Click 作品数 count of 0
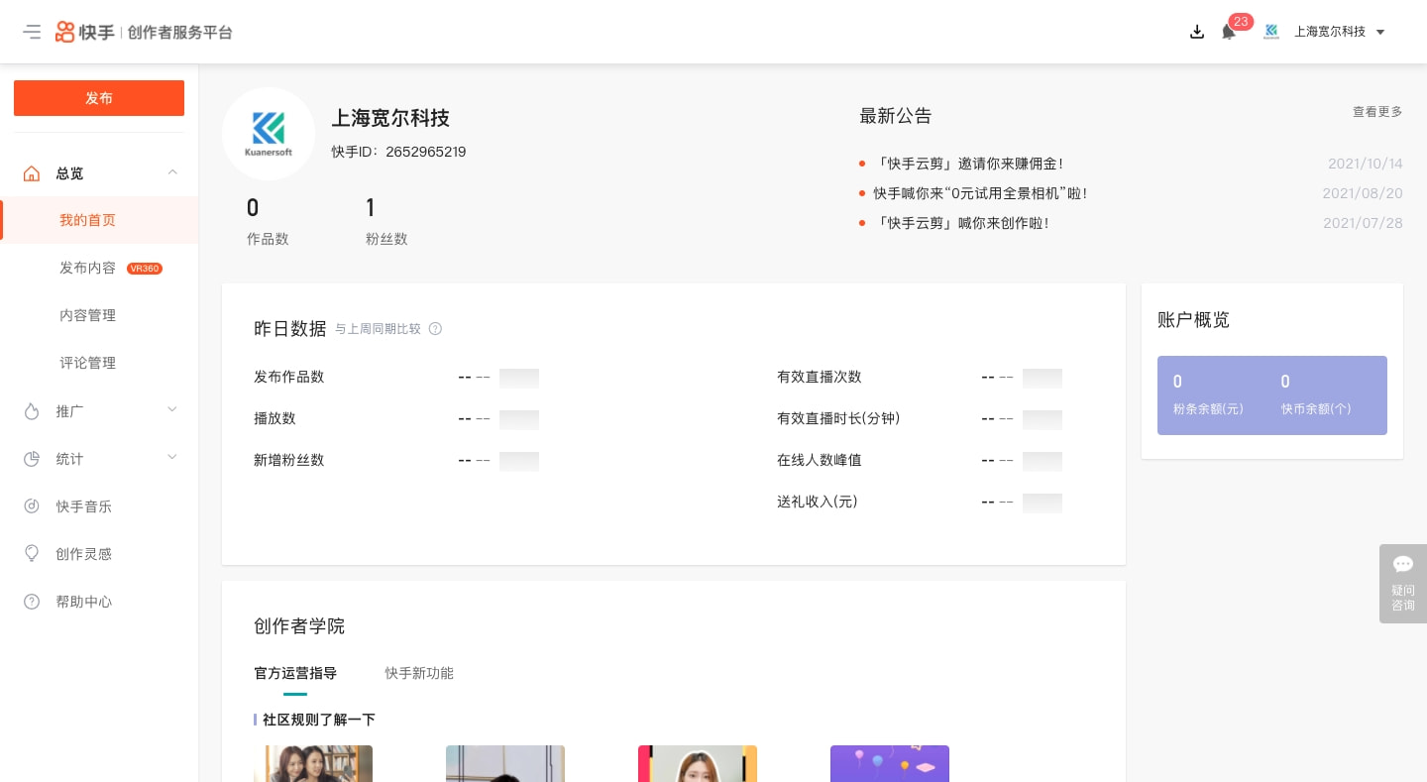 click(x=253, y=207)
